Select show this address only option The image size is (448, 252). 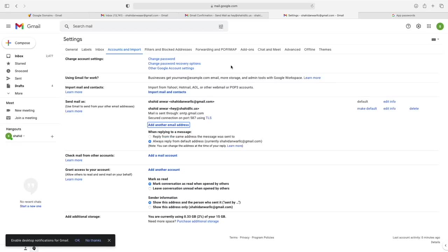pyautogui.click(x=150, y=207)
